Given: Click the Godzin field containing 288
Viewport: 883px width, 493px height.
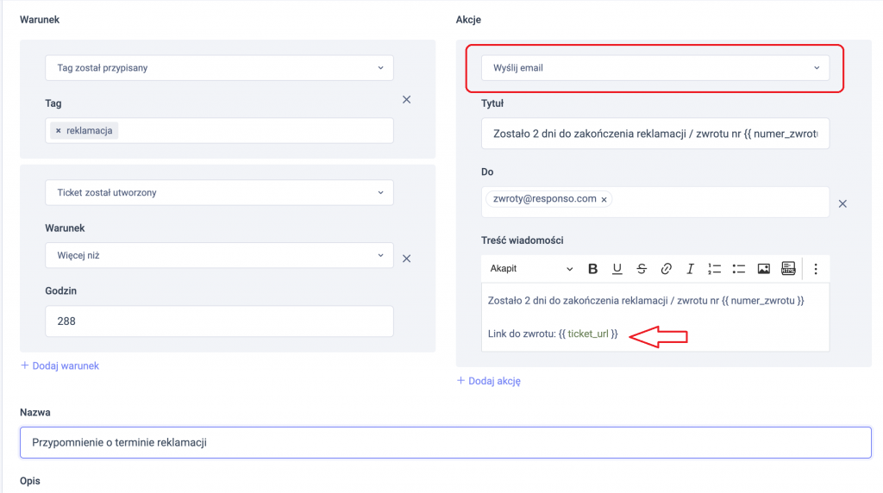Looking at the screenshot, I should (x=219, y=321).
